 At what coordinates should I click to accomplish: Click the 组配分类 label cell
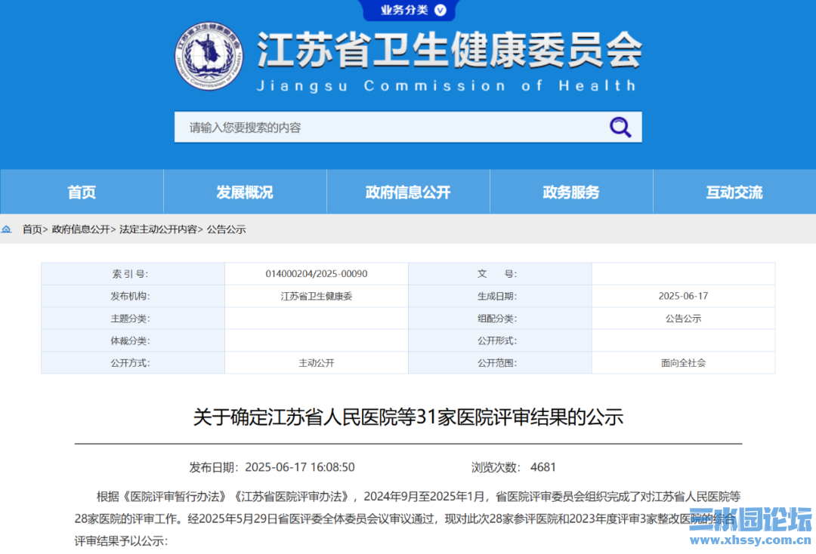pyautogui.click(x=499, y=319)
